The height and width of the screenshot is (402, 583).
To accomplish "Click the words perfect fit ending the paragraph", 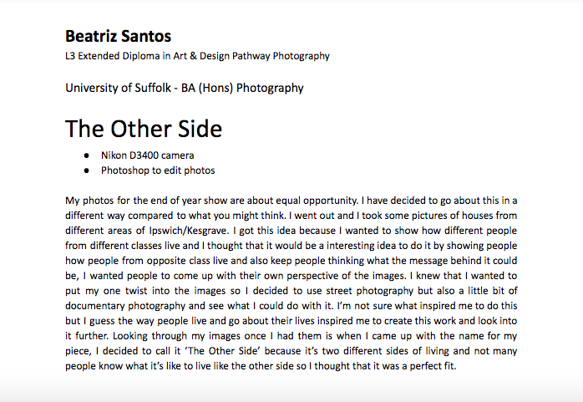I will (x=433, y=366).
